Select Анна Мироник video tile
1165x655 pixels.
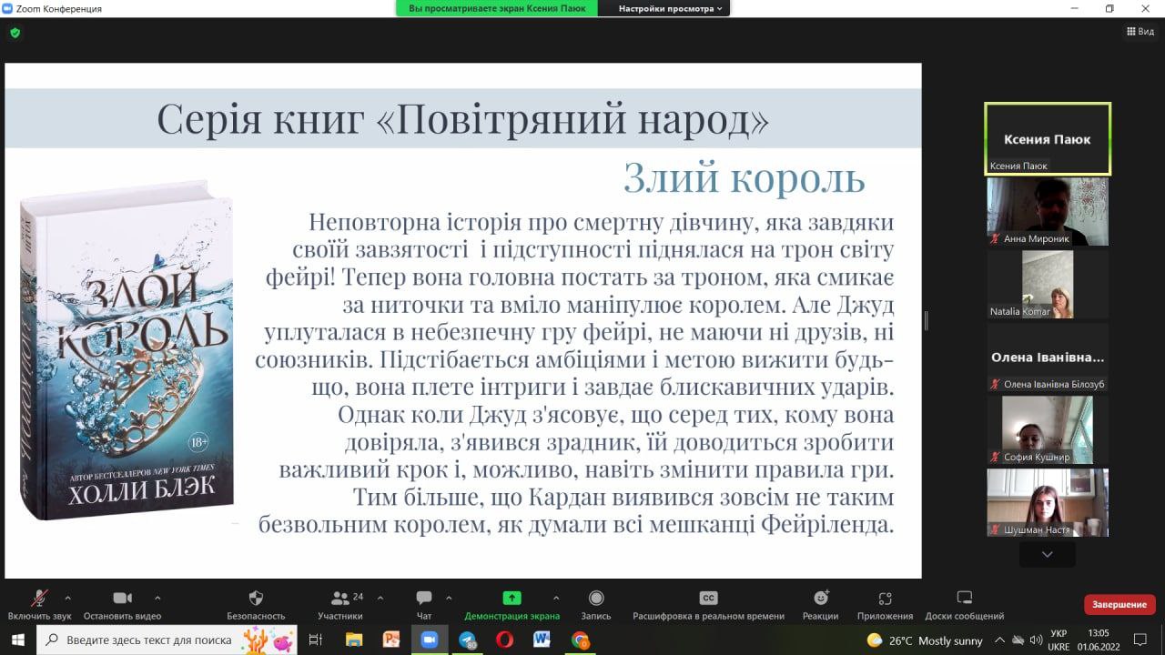click(1048, 211)
